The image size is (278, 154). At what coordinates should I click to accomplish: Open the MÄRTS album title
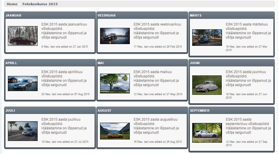195,15
